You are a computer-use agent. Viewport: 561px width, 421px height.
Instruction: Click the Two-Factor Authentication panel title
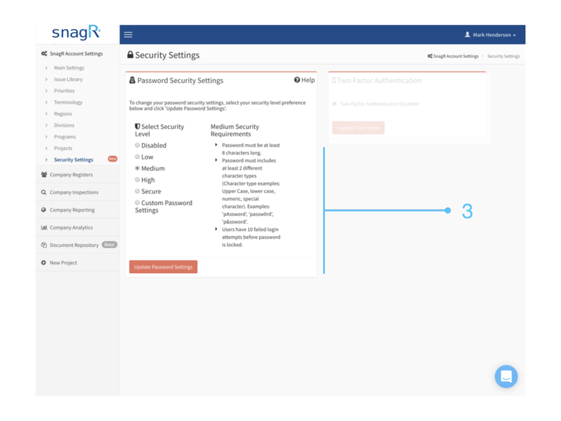tap(379, 80)
